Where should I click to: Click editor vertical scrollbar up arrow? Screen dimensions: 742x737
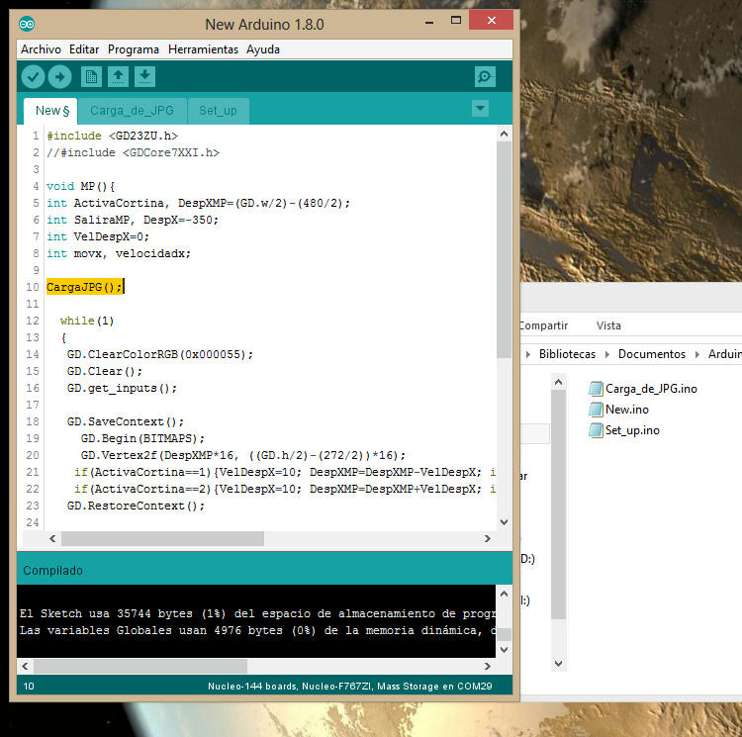(504, 134)
